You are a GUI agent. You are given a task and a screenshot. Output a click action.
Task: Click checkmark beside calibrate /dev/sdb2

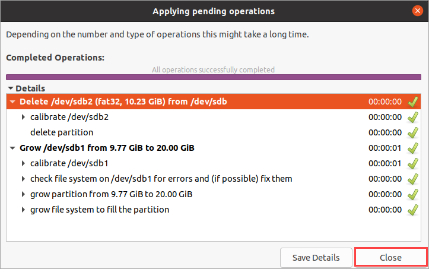tap(413, 117)
